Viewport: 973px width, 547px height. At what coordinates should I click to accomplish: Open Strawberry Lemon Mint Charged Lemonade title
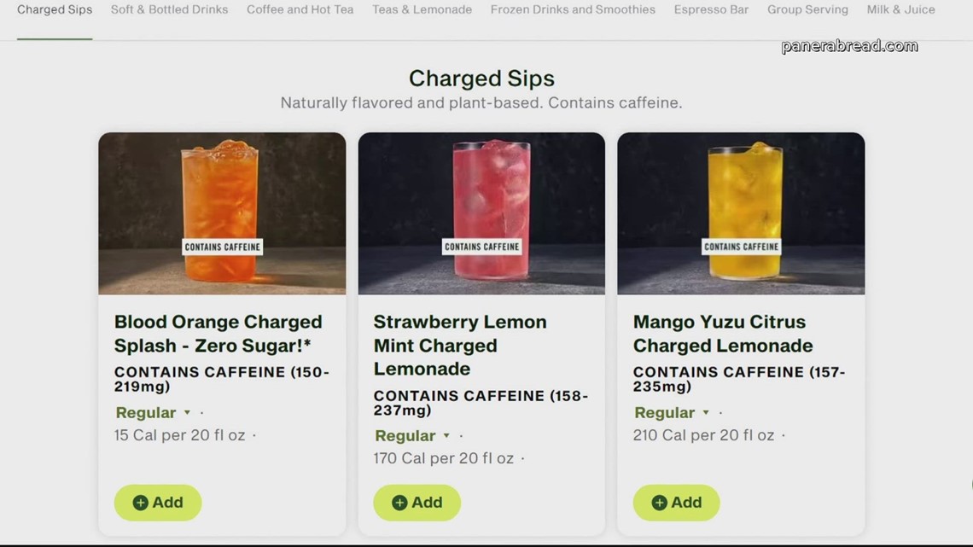click(x=459, y=346)
